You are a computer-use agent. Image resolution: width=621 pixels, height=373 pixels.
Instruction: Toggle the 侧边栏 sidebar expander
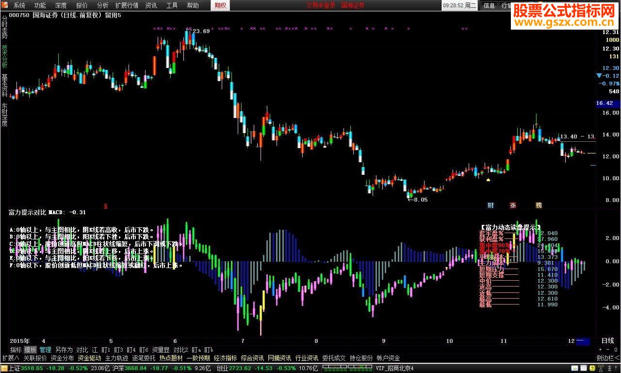pos(608,358)
